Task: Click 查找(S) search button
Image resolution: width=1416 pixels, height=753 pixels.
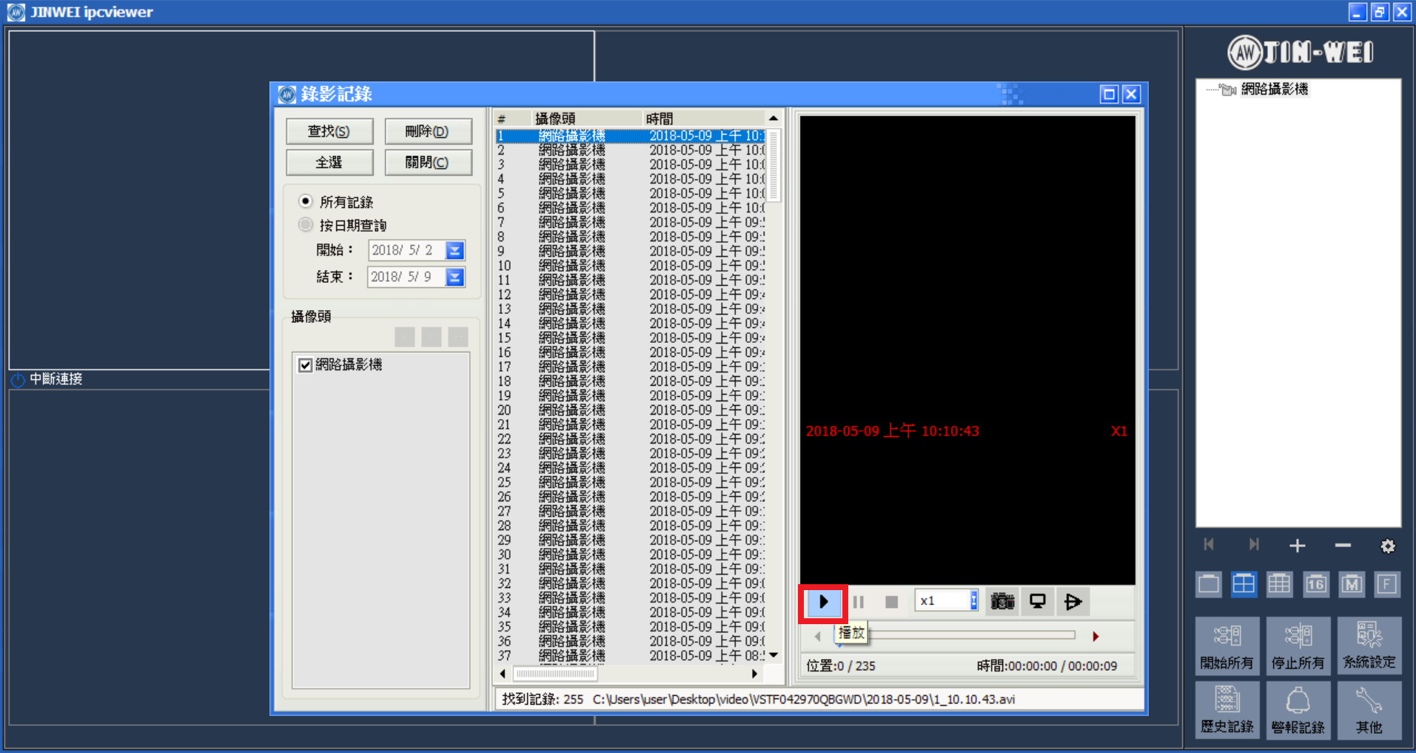Action: pyautogui.click(x=329, y=131)
